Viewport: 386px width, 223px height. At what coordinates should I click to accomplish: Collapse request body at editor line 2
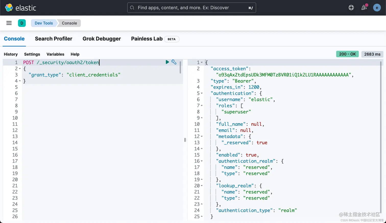[x=20, y=69]
